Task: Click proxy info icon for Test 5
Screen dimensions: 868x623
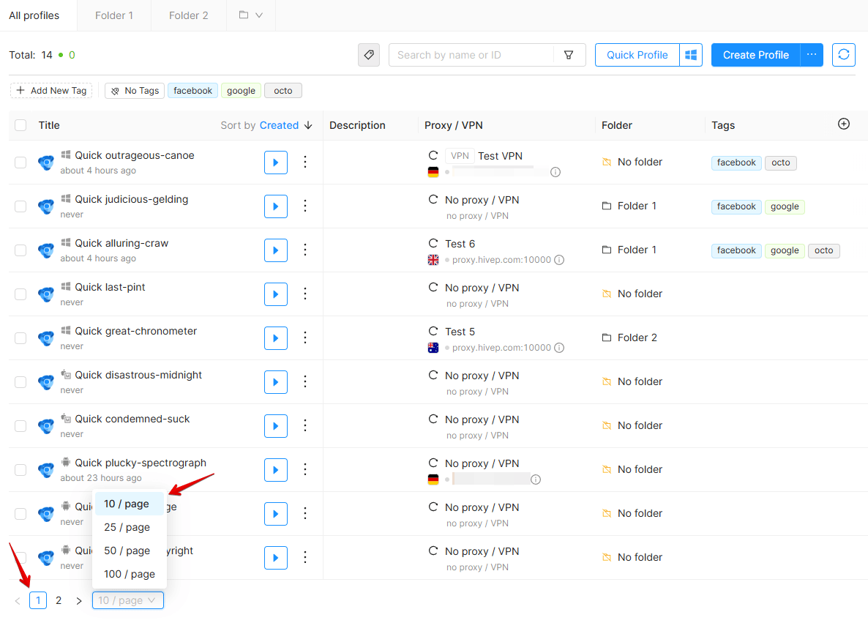Action: [559, 348]
